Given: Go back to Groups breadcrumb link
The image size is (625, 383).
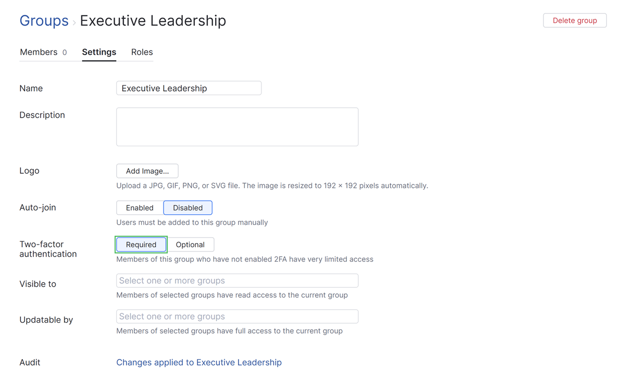Looking at the screenshot, I should 44,21.
